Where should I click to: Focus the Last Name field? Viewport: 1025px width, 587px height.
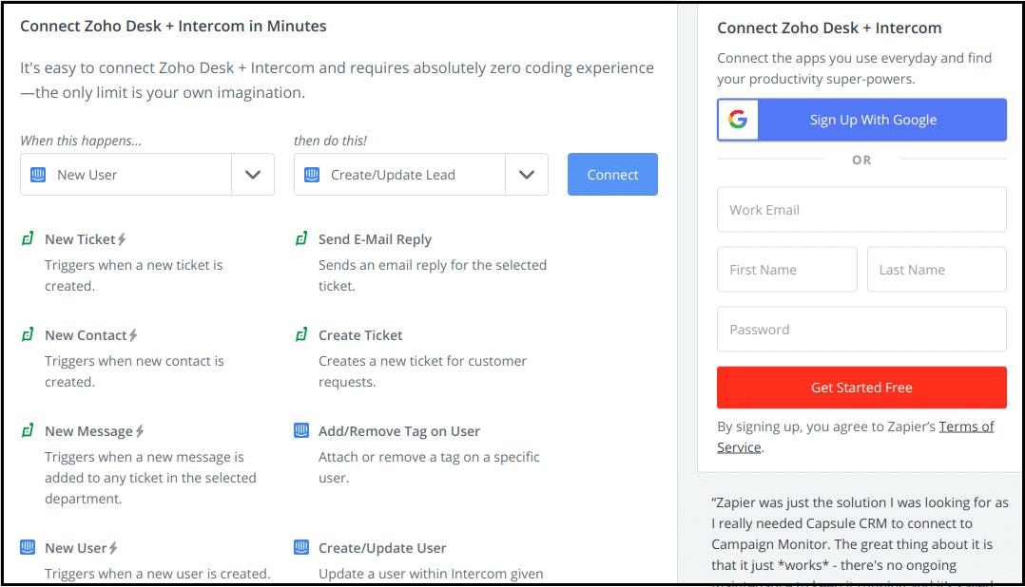click(x=937, y=270)
